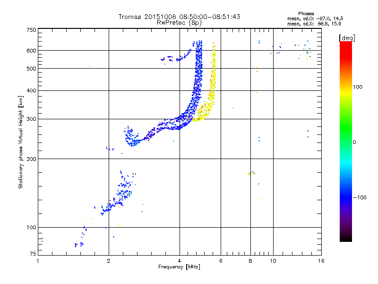This screenshot has height=284, width=378.
Task: Click the y-axis tick label '750'
Action: (x=31, y=30)
